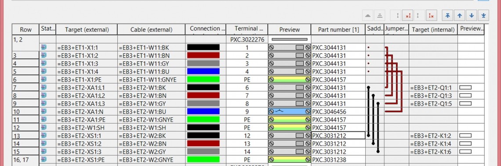Click the greyed multi-level terminal mound icon
The width and height of the screenshot is (501, 166).
[368, 15]
